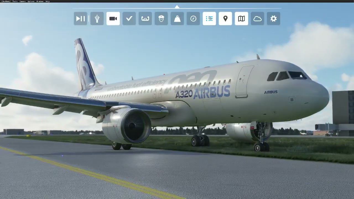Viewport: 354px width, 199px height.
Task: Open the Windows menu
Action: (40, 1)
